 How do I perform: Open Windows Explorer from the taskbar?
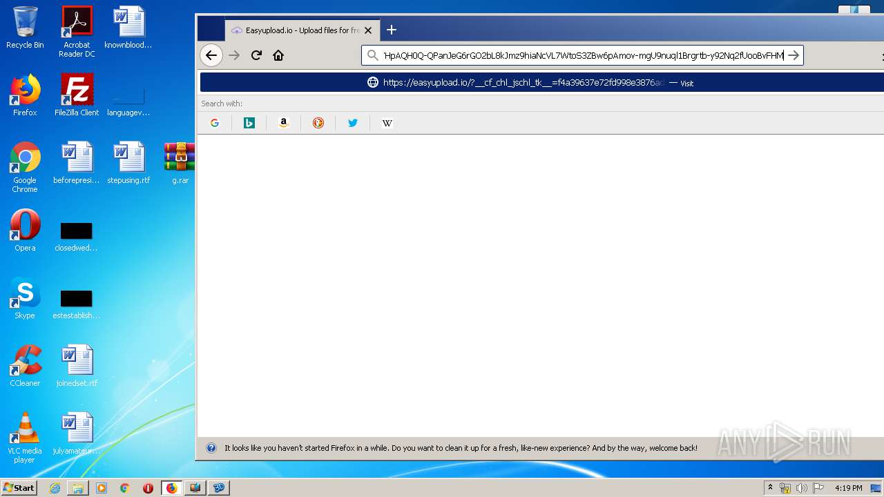click(78, 488)
